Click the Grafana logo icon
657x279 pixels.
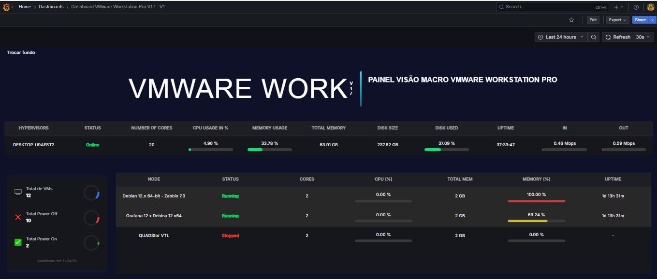point(6,7)
